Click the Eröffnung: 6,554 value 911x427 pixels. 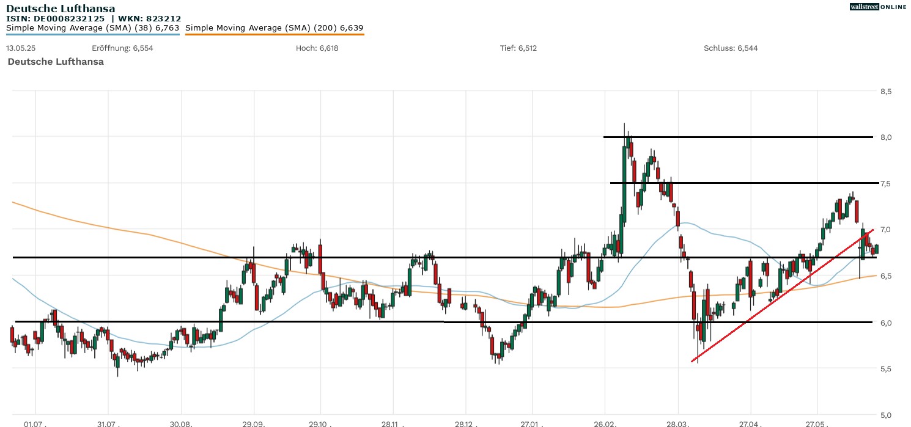pyautogui.click(x=122, y=48)
